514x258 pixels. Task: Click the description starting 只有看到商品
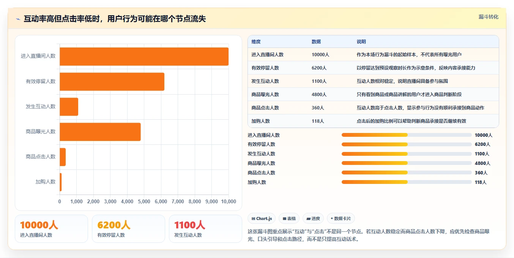tap(409, 95)
